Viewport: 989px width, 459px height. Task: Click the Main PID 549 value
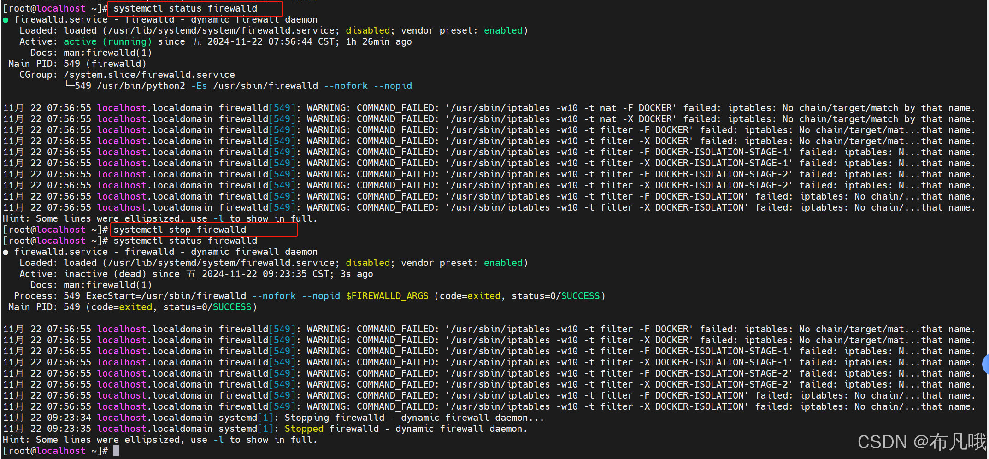tap(72, 64)
